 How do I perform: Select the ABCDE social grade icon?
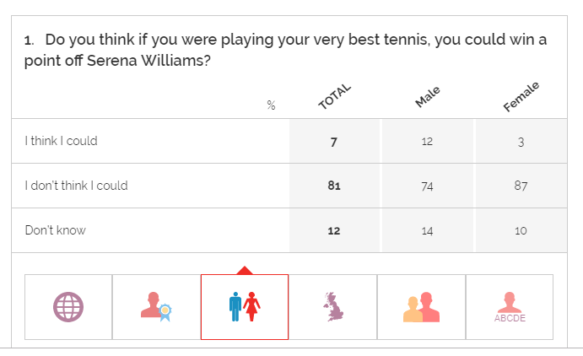tap(510, 307)
